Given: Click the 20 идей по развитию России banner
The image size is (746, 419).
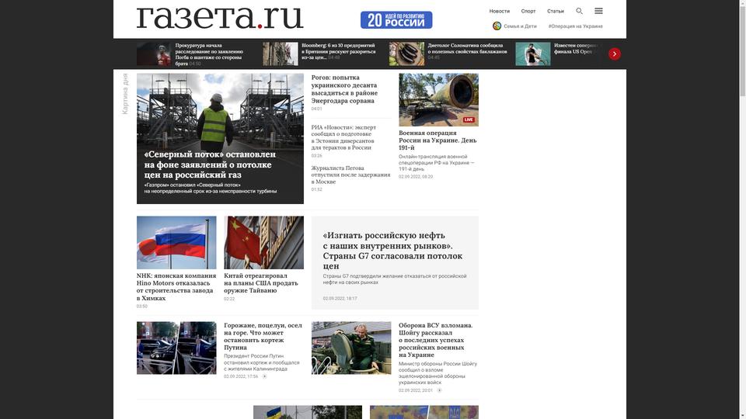Looking at the screenshot, I should point(396,20).
